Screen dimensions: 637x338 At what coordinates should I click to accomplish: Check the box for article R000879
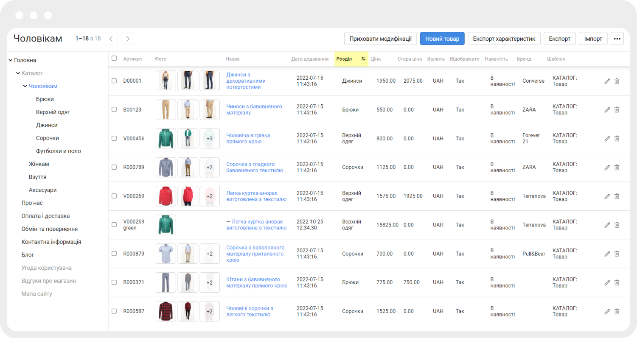(114, 254)
